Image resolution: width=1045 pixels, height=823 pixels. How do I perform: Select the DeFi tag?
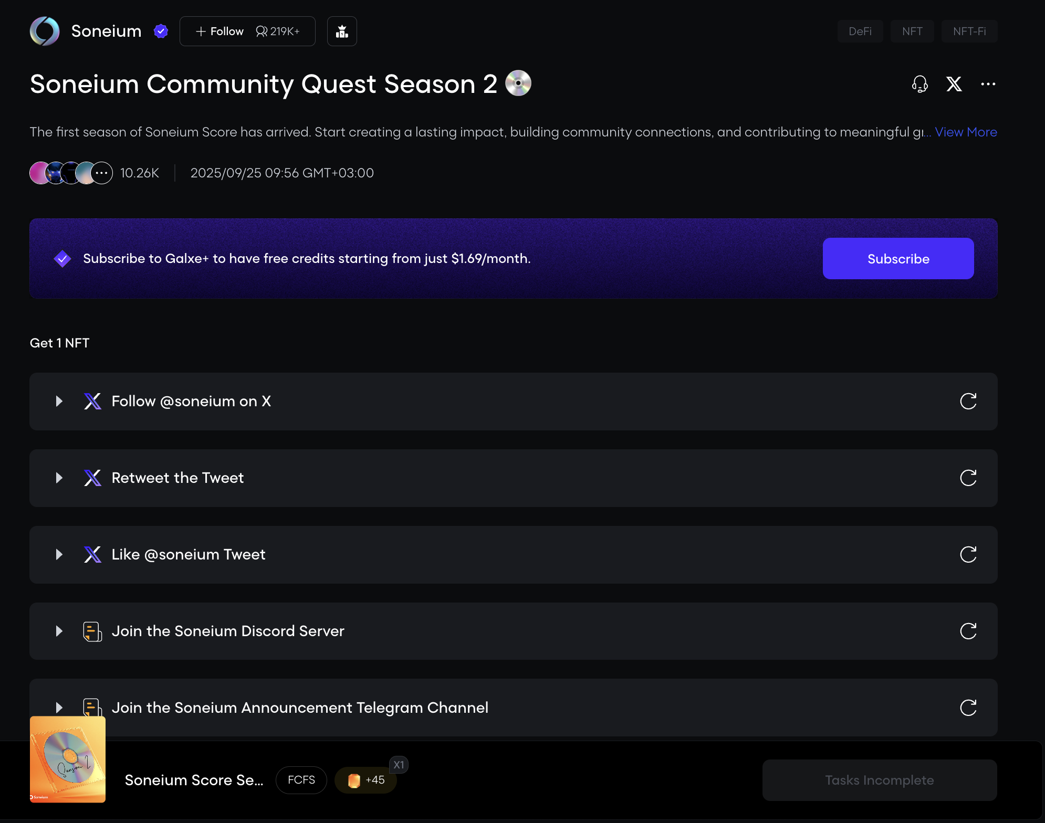point(860,31)
